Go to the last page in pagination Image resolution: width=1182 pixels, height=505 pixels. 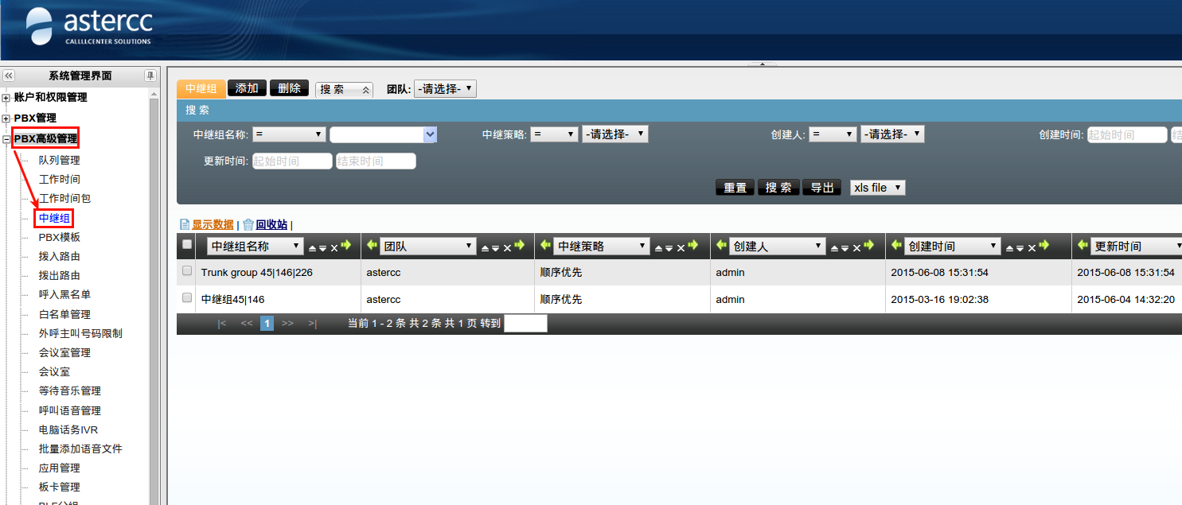[x=312, y=324]
